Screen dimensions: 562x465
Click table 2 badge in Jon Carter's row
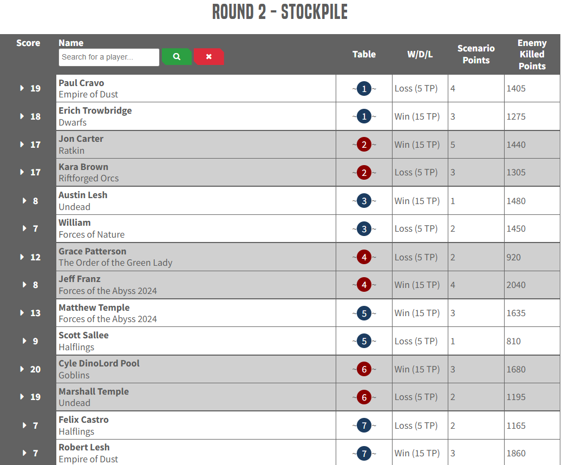[364, 145]
